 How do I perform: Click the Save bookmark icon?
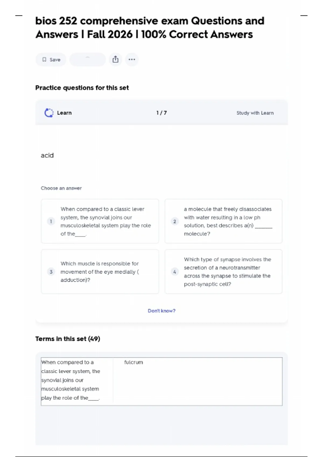coord(44,59)
